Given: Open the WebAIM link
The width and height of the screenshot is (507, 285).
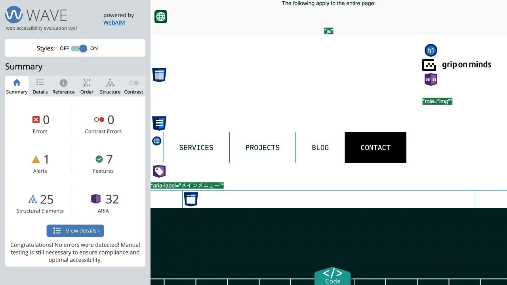Looking at the screenshot, I should (114, 23).
